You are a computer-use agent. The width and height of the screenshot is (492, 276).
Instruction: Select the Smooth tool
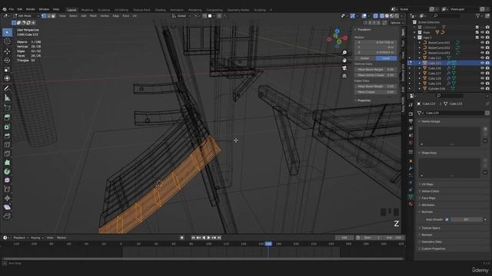[7, 180]
